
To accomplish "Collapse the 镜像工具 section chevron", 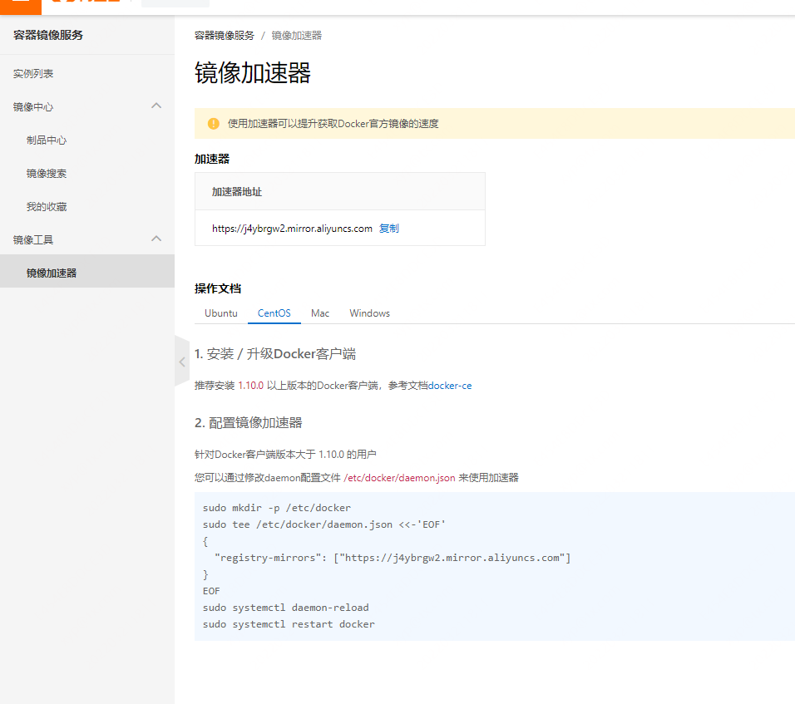I will 156,239.
